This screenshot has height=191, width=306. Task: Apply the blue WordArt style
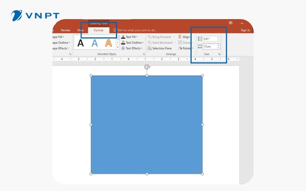click(95, 43)
